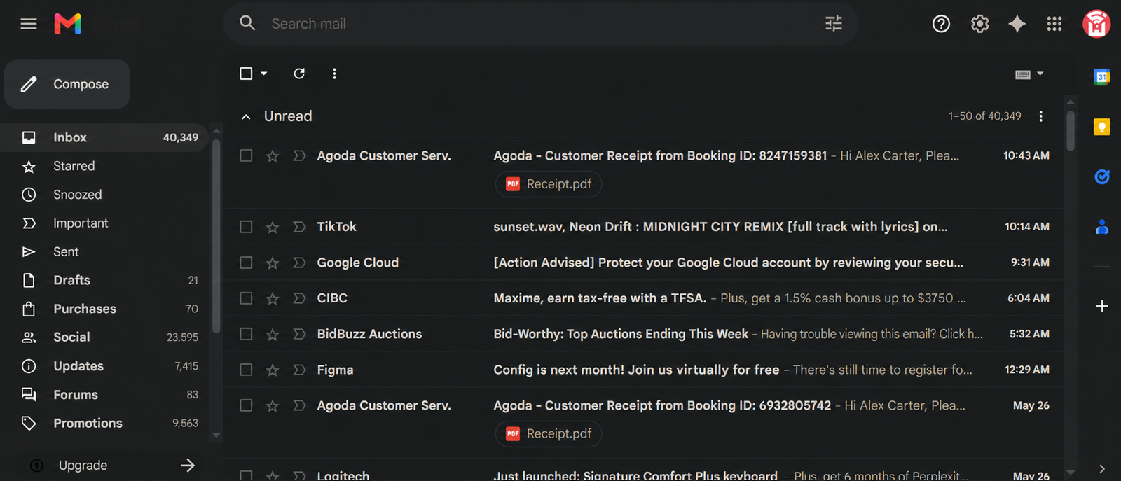The height and width of the screenshot is (481, 1121).
Task: Get add-ons with plus icon
Action: tap(1101, 306)
